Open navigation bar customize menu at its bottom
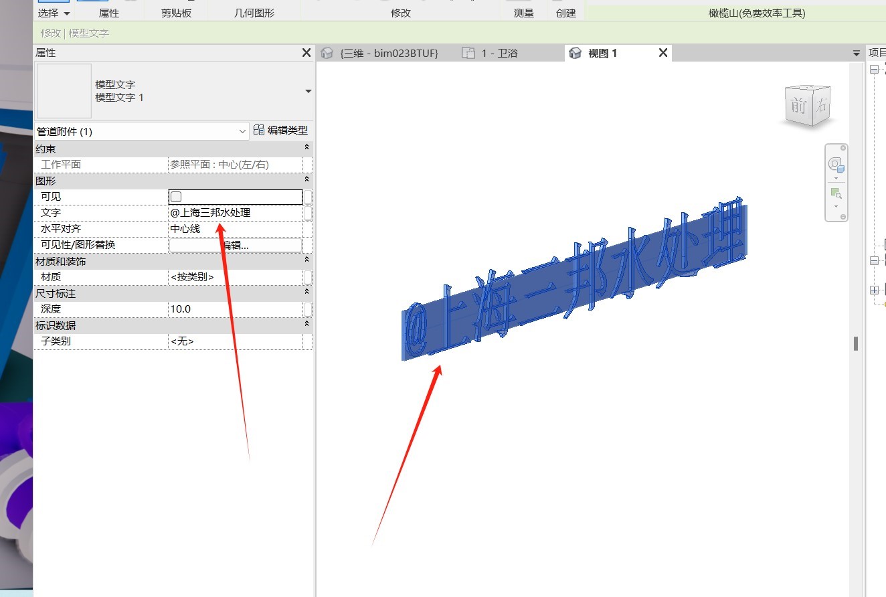The image size is (886, 597). point(843,217)
